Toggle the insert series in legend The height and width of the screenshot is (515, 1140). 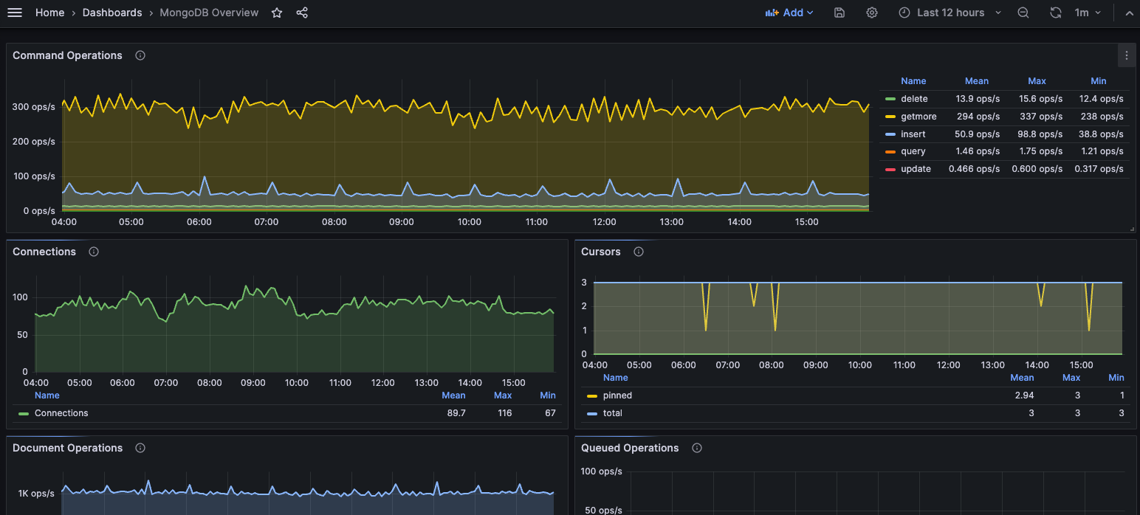tap(913, 134)
